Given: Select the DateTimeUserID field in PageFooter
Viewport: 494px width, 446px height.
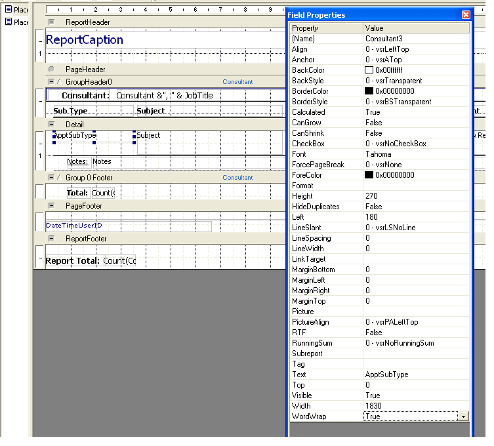Looking at the screenshot, I should [129, 226].
